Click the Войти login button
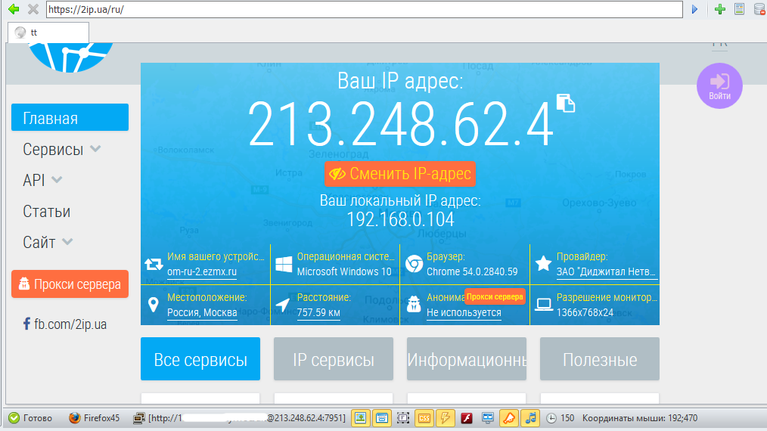Viewport: 767px width, 431px height. [719, 85]
